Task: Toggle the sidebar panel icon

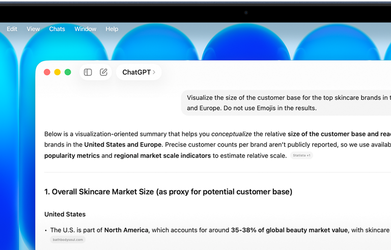Action: [x=88, y=72]
